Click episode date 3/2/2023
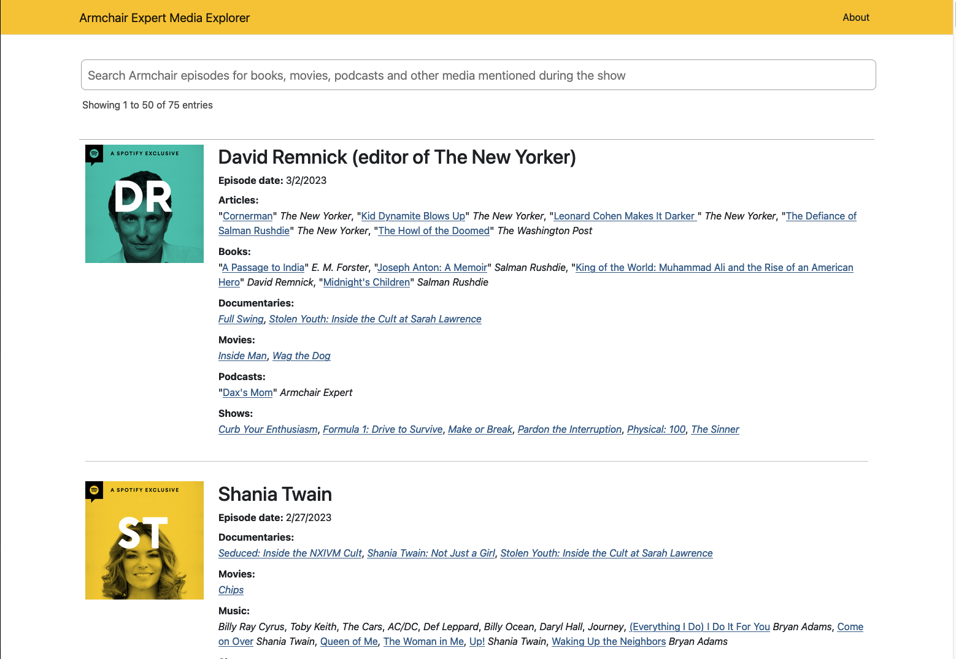Screen dimensions: 956x659 coord(306,180)
